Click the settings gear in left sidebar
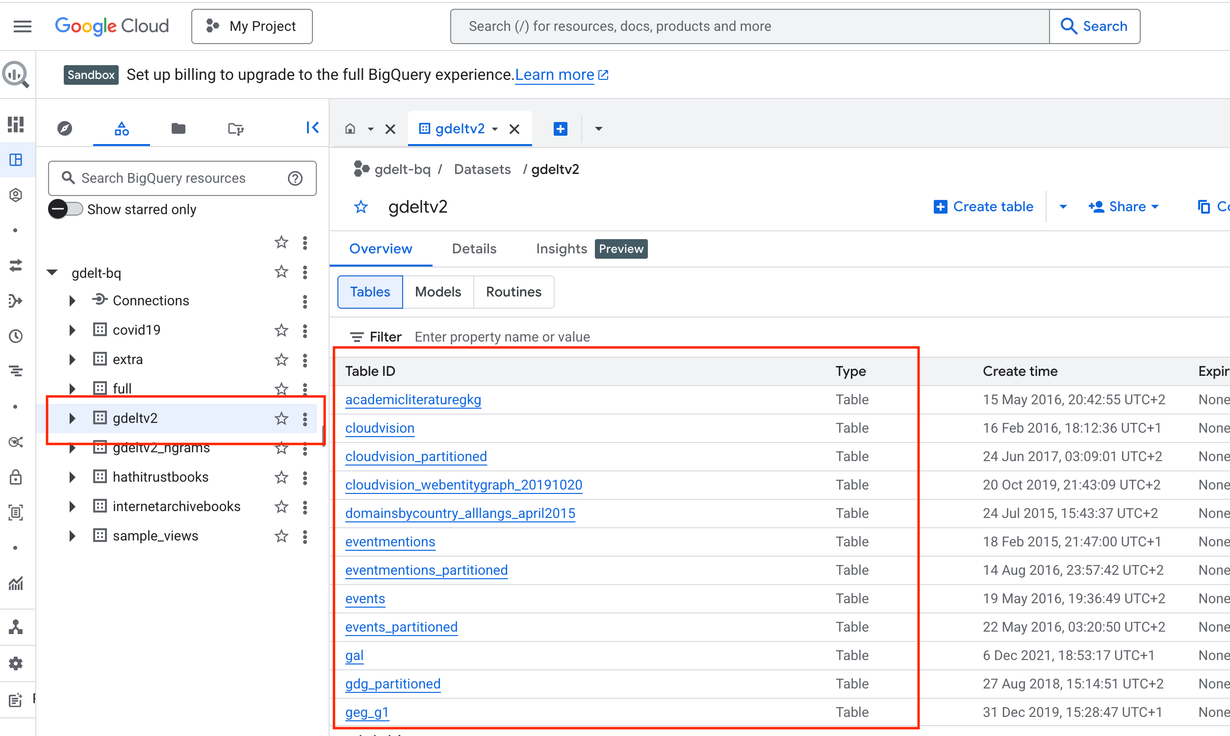1230x736 pixels. pos(16,663)
